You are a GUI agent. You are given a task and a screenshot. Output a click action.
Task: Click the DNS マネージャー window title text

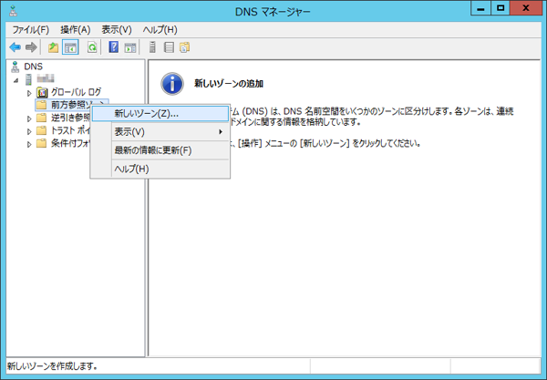(x=273, y=12)
